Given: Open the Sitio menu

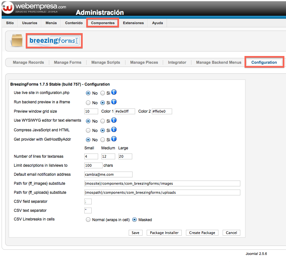Looking at the screenshot, I should coord(10,23).
